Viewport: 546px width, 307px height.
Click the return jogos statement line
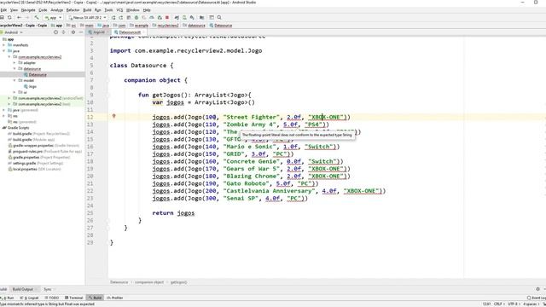[x=173, y=213]
